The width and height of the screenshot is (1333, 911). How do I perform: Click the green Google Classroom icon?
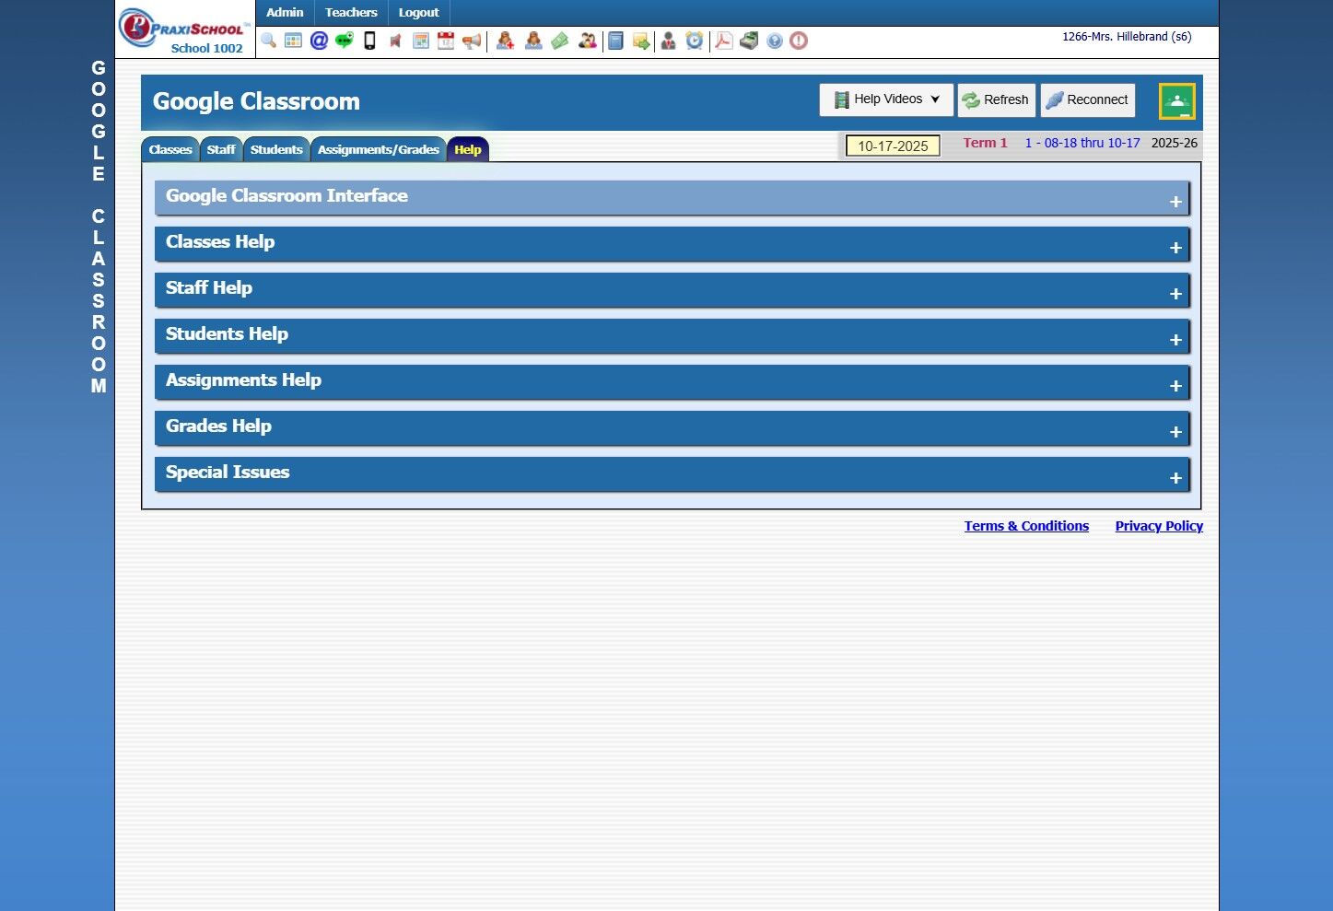(1176, 101)
